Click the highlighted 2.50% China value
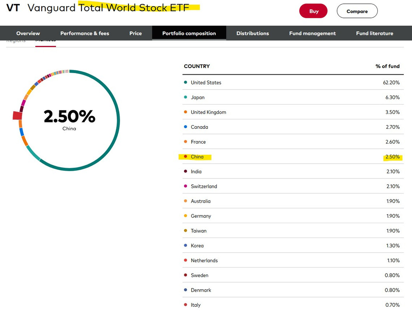 [392, 157]
